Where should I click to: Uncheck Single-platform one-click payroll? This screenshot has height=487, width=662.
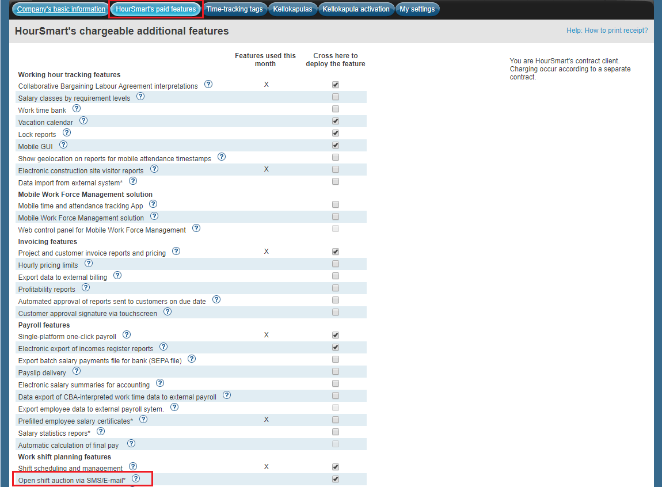point(336,335)
